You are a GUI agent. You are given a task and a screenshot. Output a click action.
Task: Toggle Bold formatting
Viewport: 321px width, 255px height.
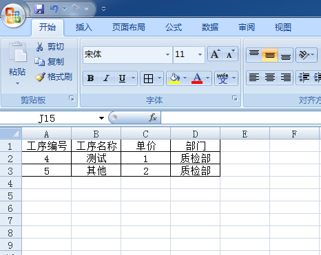click(x=90, y=78)
